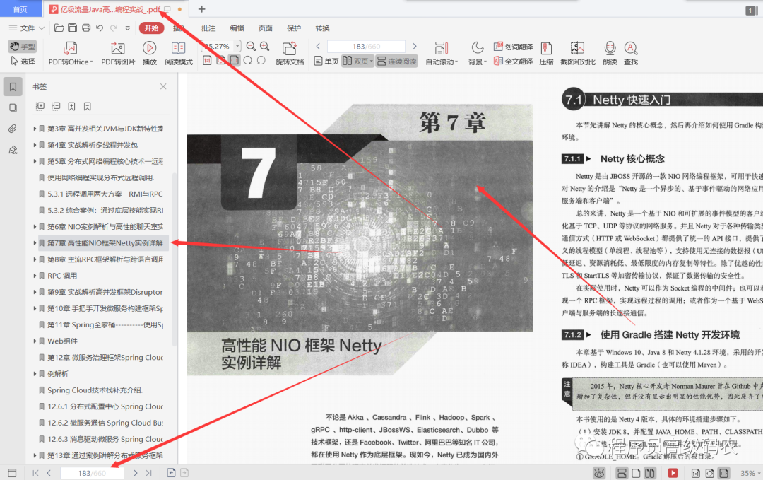This screenshot has height=480, width=763.
Task: Switch to the 页面 ribbon tab
Action: [x=265, y=28]
